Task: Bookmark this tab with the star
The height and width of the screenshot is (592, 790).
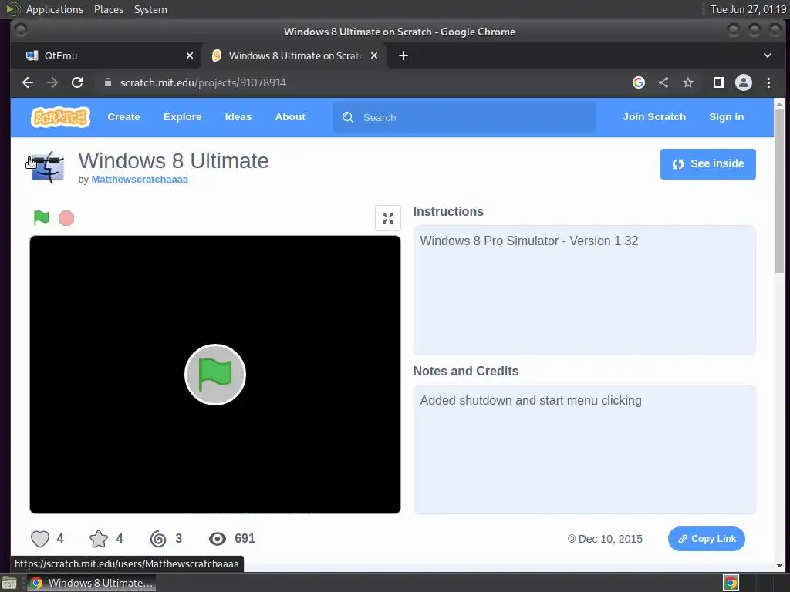Action: coord(688,82)
